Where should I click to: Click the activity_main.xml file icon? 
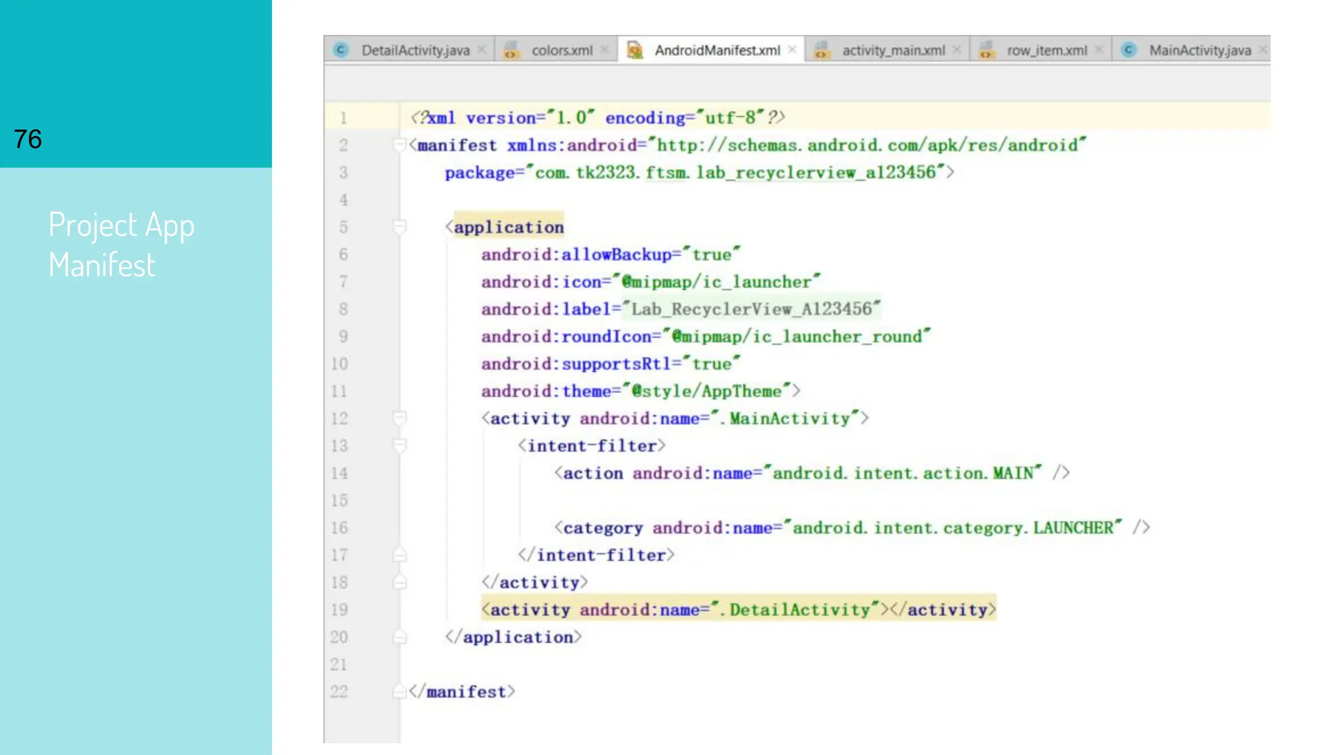(822, 50)
